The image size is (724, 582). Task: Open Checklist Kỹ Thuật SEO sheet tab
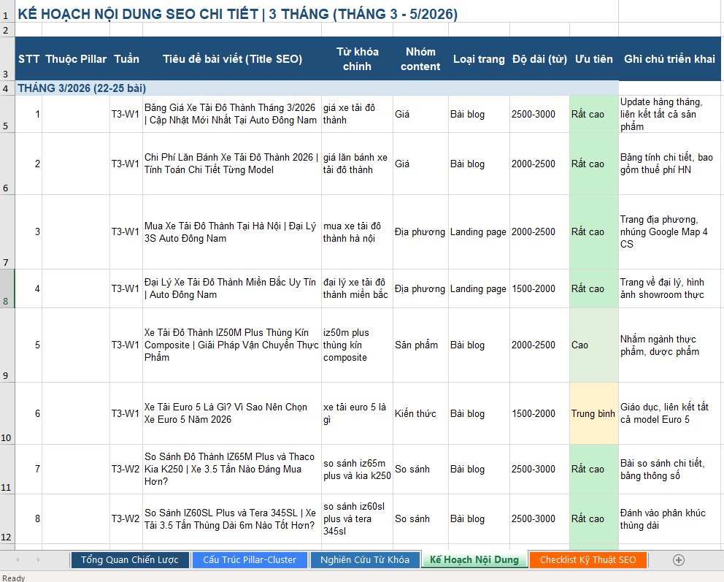[588, 560]
